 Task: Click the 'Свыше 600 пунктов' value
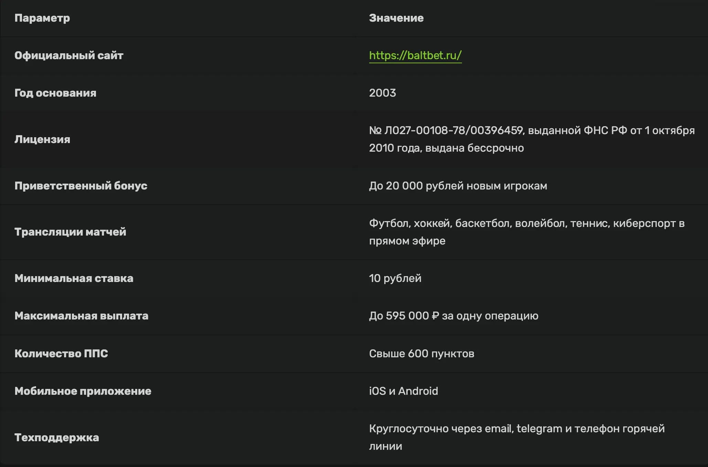(x=422, y=354)
